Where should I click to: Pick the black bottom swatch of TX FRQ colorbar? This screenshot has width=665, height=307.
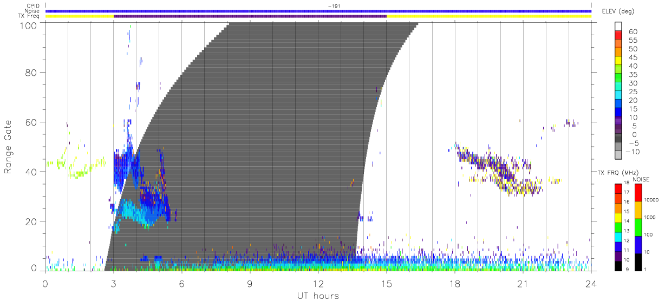617,266
